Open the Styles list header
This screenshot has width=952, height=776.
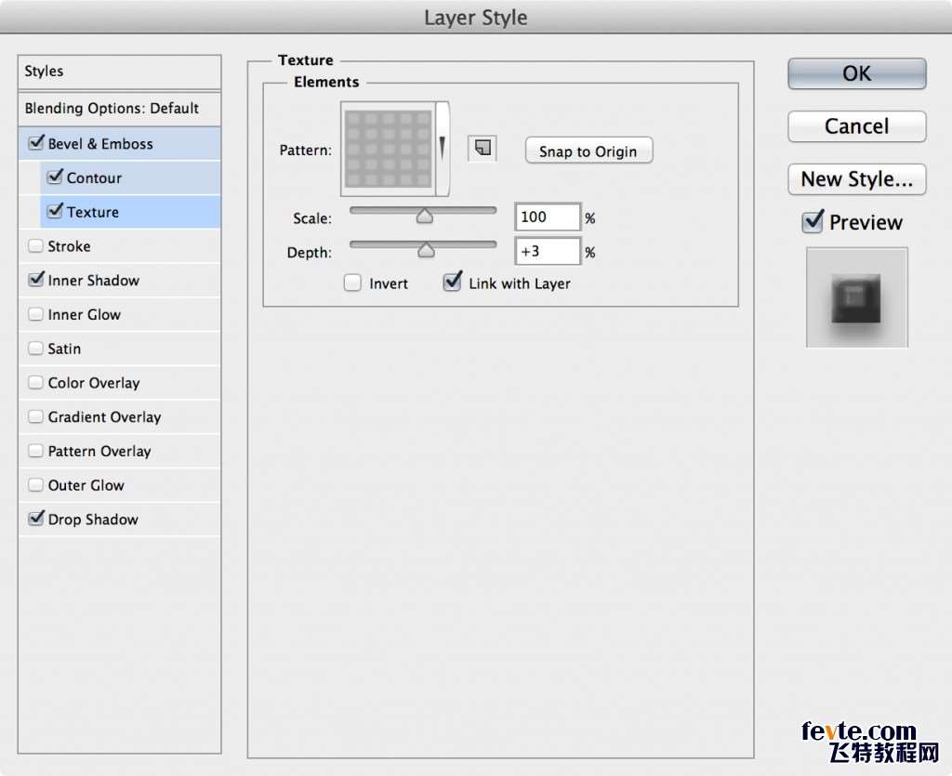point(119,72)
